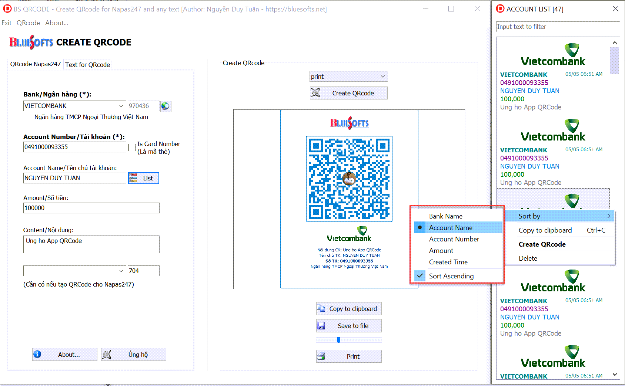625x386 pixels.
Task: Switch to Text for QRcode tab
Action: point(87,65)
